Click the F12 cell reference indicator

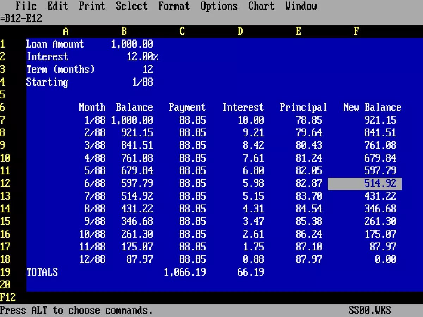click(x=8, y=297)
